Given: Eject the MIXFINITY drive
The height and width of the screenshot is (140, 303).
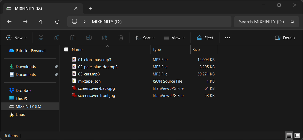Looking at the screenshot, I should point(205,38).
